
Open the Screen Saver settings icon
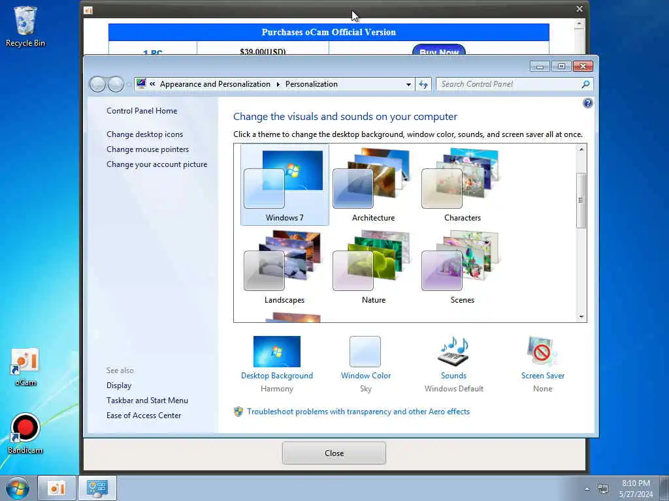[x=542, y=352]
